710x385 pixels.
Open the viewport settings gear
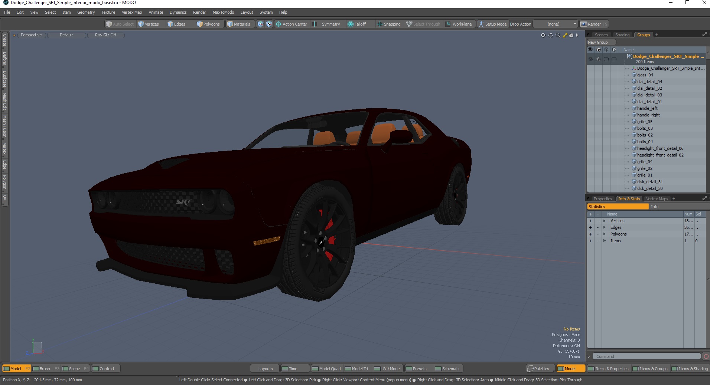coord(571,35)
